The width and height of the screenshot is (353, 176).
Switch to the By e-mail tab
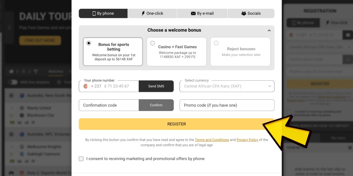(x=202, y=13)
